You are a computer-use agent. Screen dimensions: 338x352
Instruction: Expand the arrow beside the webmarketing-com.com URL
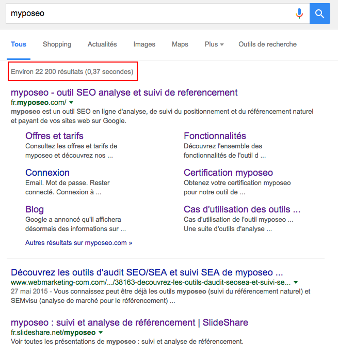(296, 282)
